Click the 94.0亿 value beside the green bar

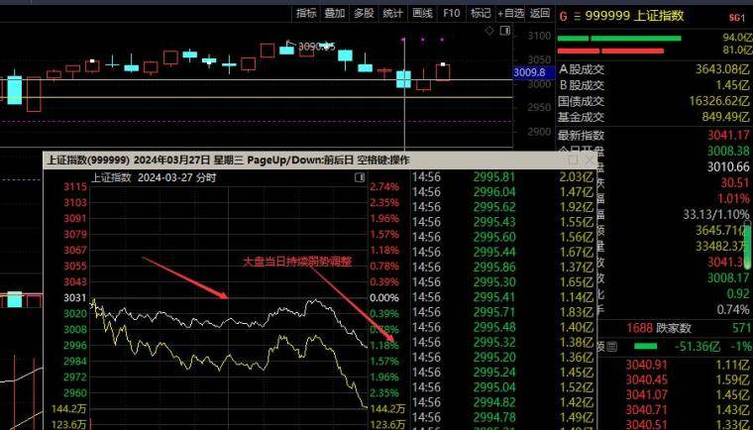click(737, 37)
